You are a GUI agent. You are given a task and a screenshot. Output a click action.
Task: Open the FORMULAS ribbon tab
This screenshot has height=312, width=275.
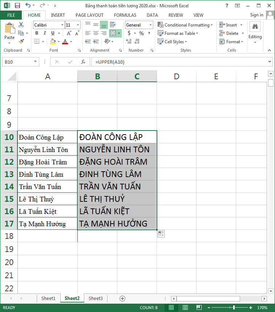pyautogui.click(x=125, y=15)
